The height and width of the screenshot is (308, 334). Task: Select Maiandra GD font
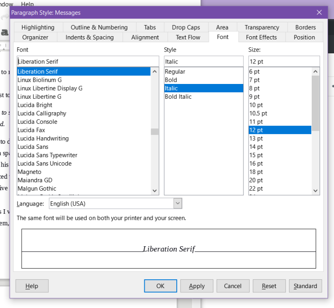pyautogui.click(x=83, y=180)
